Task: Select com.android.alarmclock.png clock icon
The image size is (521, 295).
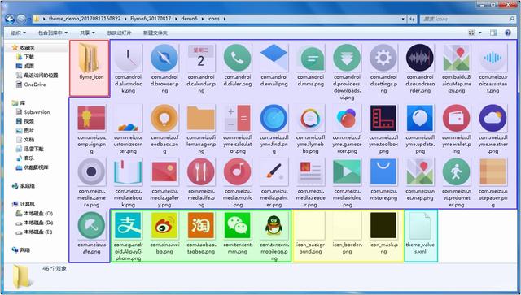Action: (x=128, y=58)
